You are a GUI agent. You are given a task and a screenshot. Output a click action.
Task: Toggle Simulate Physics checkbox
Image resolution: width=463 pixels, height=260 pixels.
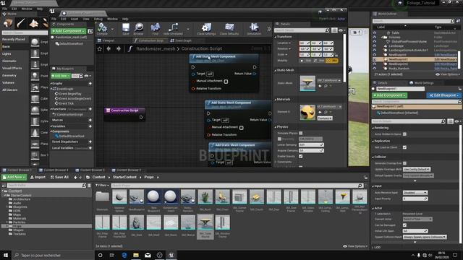click(x=301, y=133)
